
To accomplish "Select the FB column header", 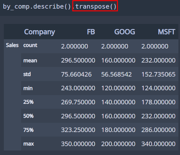I will point(91,32).
